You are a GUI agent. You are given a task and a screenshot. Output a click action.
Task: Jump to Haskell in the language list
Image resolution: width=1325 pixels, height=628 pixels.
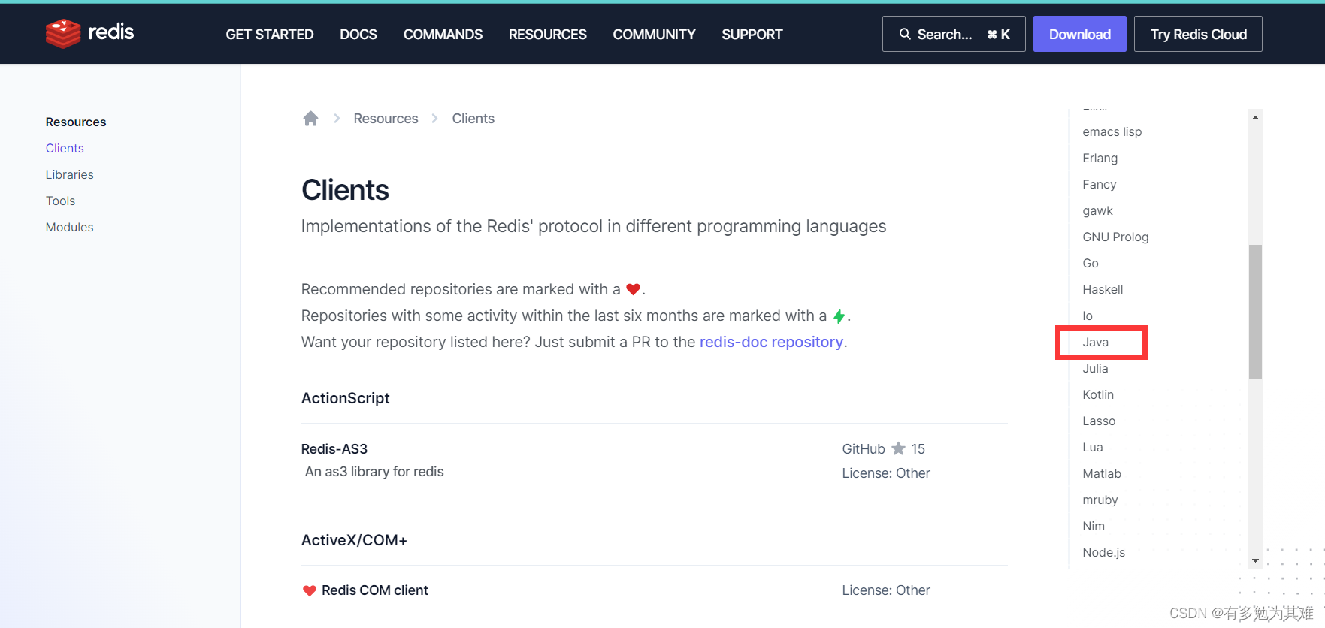coord(1103,289)
